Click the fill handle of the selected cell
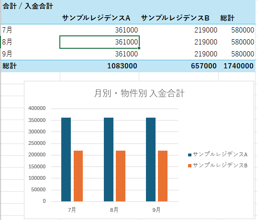 pyautogui.click(x=139, y=48)
